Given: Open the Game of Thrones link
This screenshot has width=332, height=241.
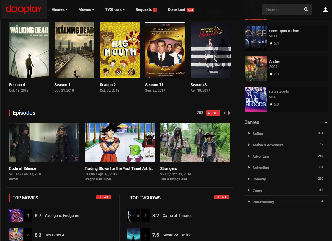Looking at the screenshot, I should click(x=177, y=216).
